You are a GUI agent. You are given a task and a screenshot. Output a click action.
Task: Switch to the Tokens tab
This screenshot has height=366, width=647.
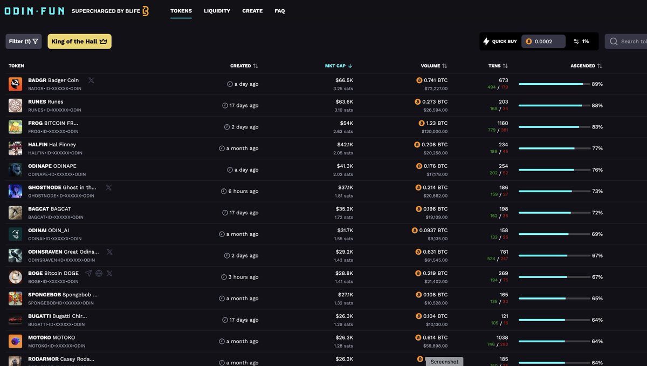(181, 11)
